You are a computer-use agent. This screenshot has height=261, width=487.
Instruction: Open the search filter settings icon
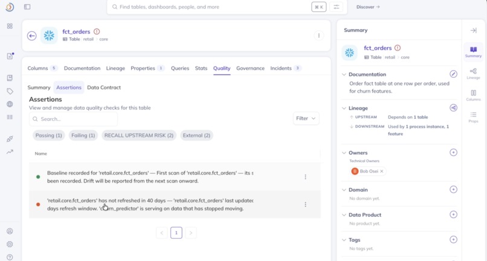[337, 7]
